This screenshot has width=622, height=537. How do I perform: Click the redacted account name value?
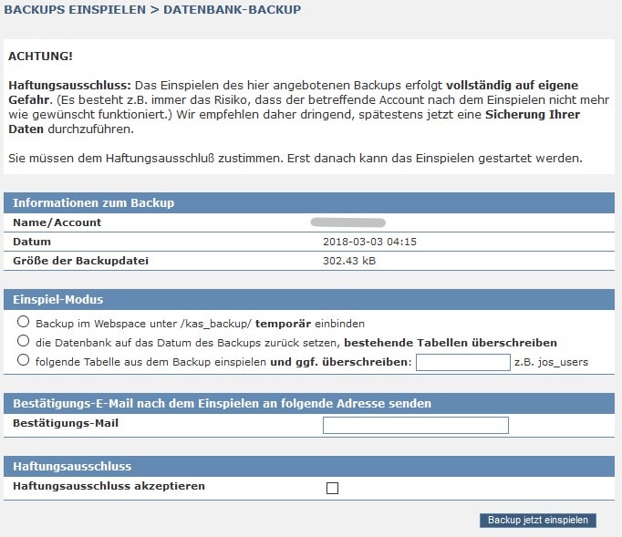(347, 222)
